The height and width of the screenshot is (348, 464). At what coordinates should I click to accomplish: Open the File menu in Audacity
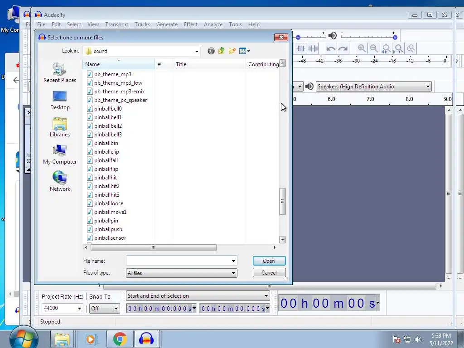click(x=41, y=24)
